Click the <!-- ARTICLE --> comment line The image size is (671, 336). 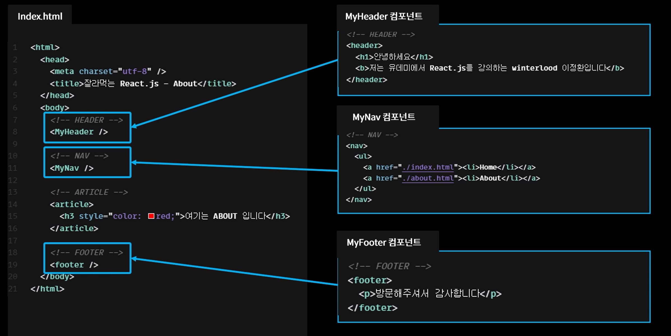click(x=89, y=192)
